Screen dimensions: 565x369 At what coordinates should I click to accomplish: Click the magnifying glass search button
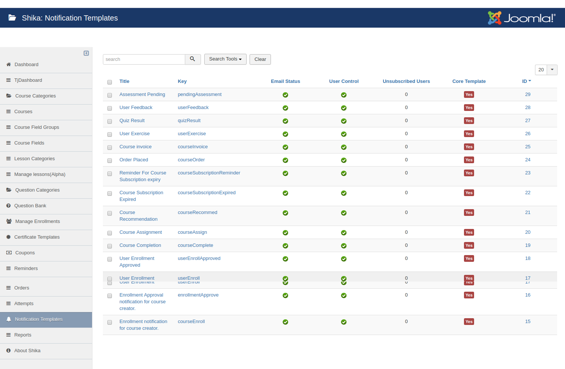tap(193, 59)
